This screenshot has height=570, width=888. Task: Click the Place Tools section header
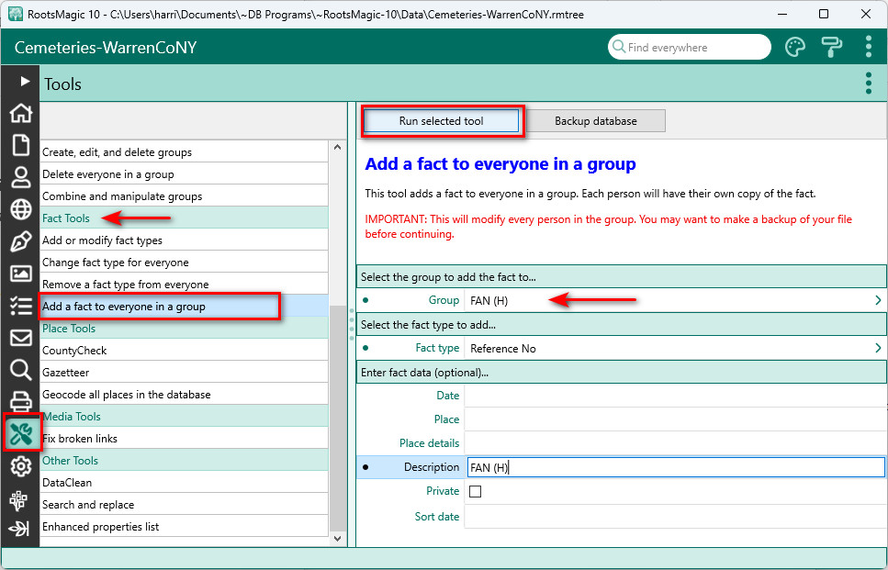184,329
